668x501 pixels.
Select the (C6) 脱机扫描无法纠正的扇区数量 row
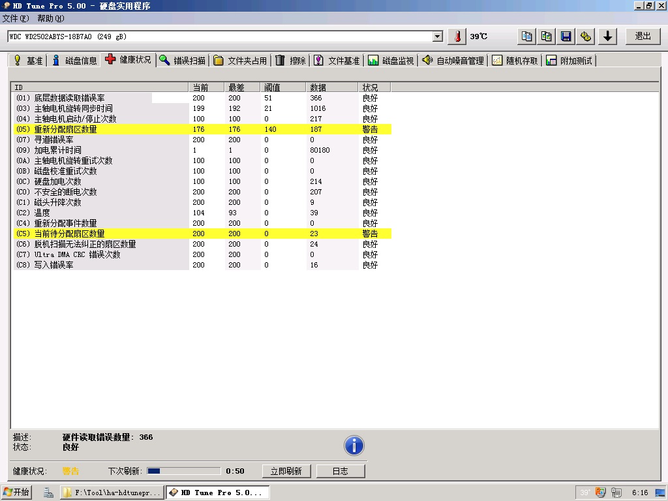point(202,244)
